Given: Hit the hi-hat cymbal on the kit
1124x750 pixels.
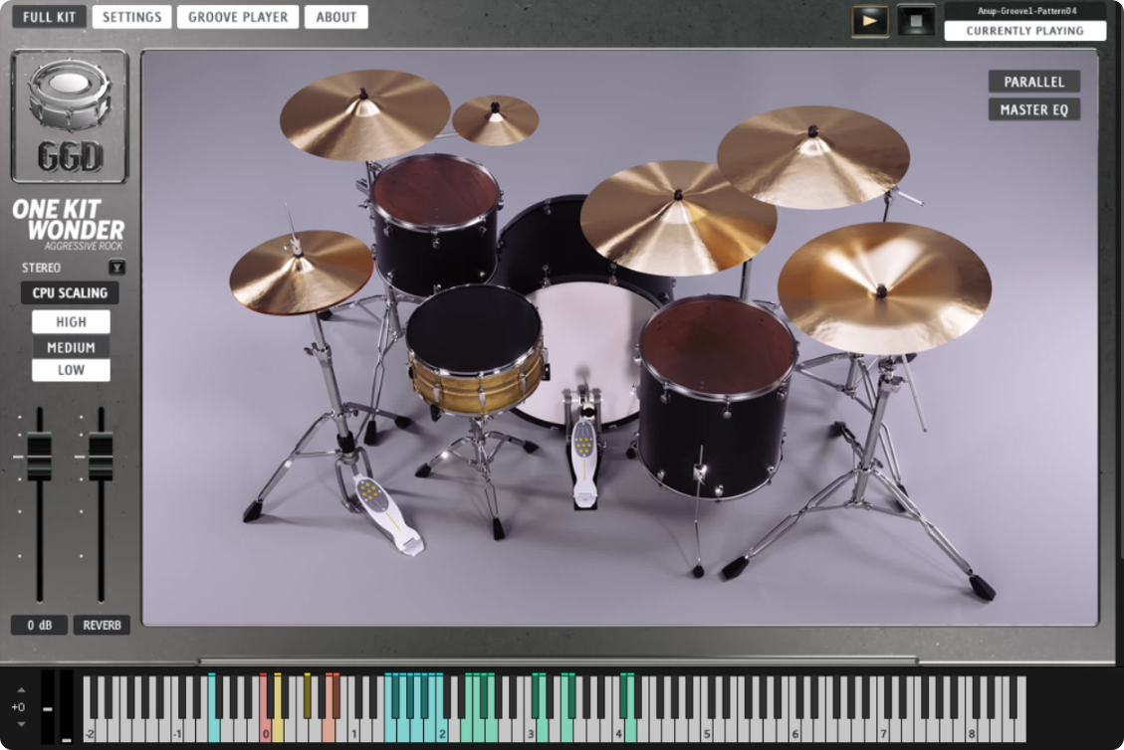Looking at the screenshot, I should 301,273.
